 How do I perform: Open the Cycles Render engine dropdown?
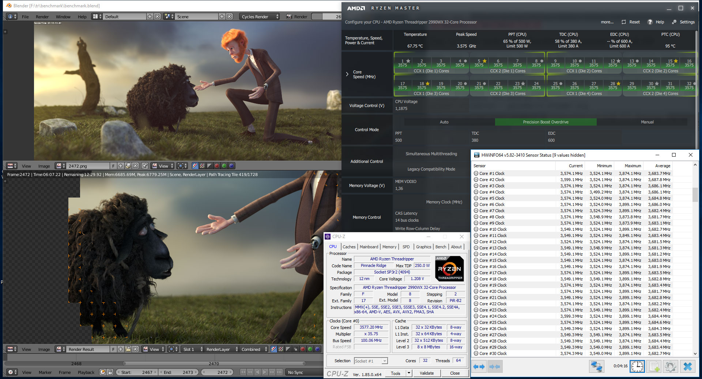tap(260, 16)
